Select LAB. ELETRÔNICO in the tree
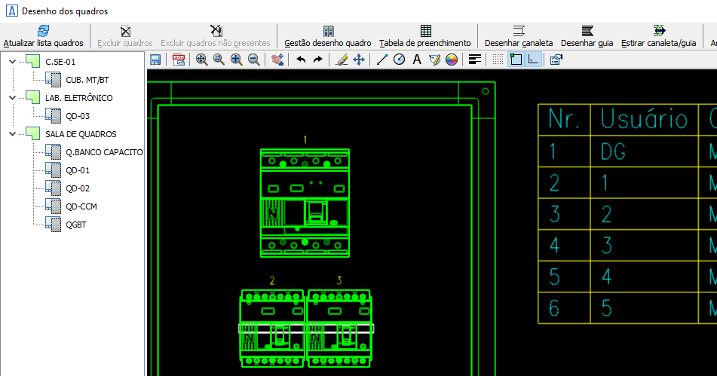This screenshot has width=717, height=376. pyautogui.click(x=78, y=98)
